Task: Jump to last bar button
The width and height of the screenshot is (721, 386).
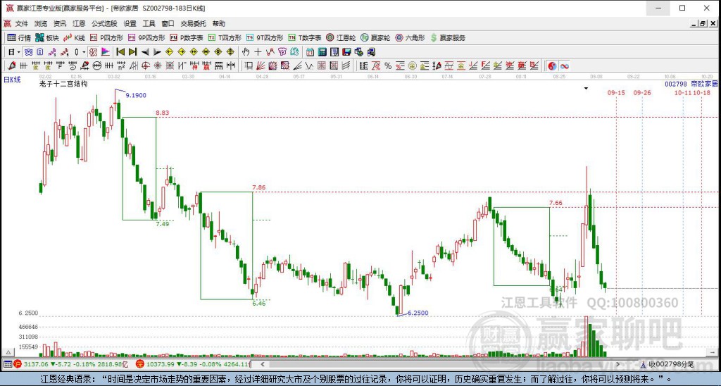Action: coord(132,52)
